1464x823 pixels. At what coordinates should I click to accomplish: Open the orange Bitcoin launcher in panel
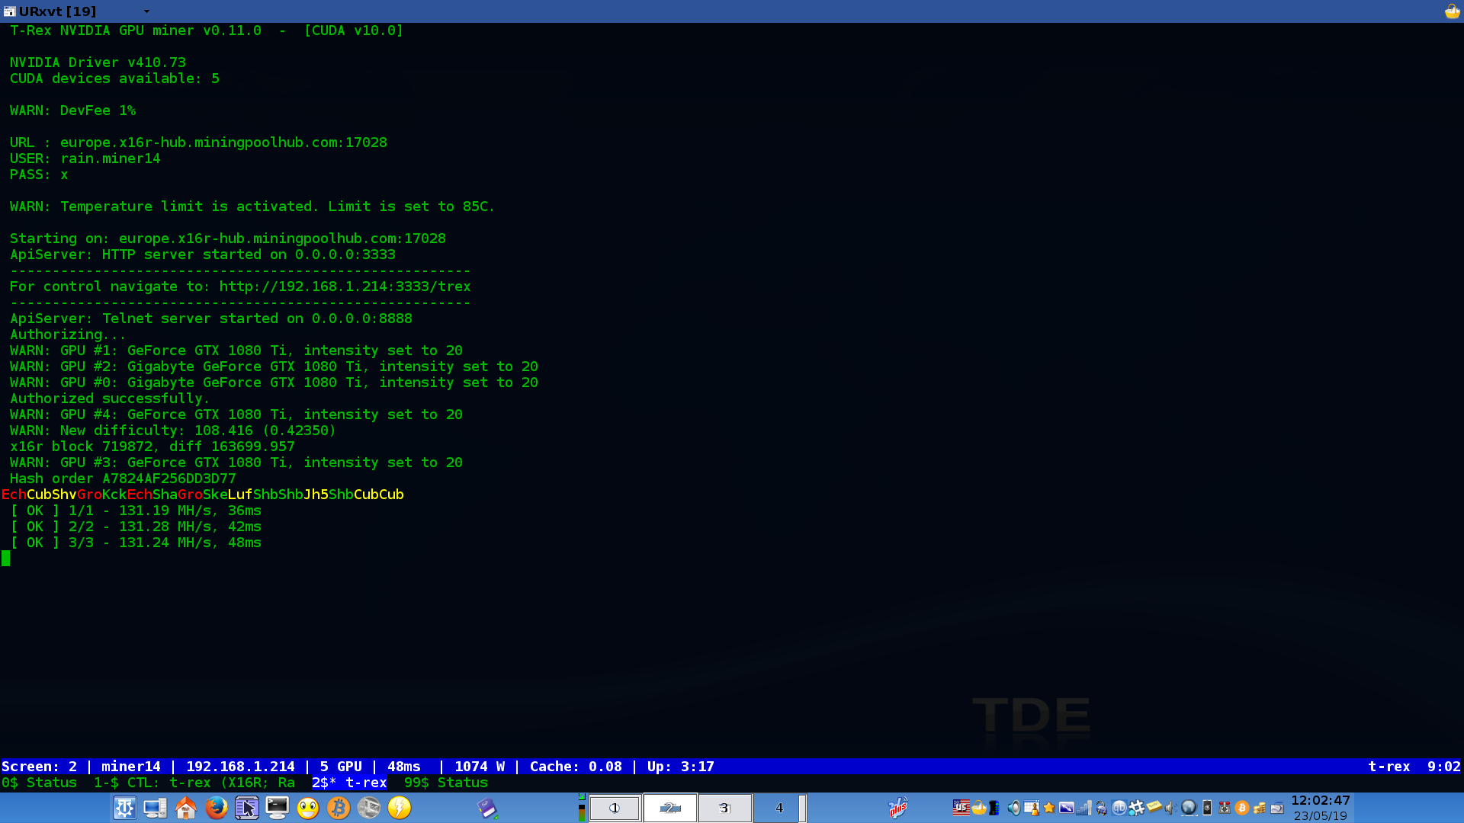pyautogui.click(x=338, y=808)
